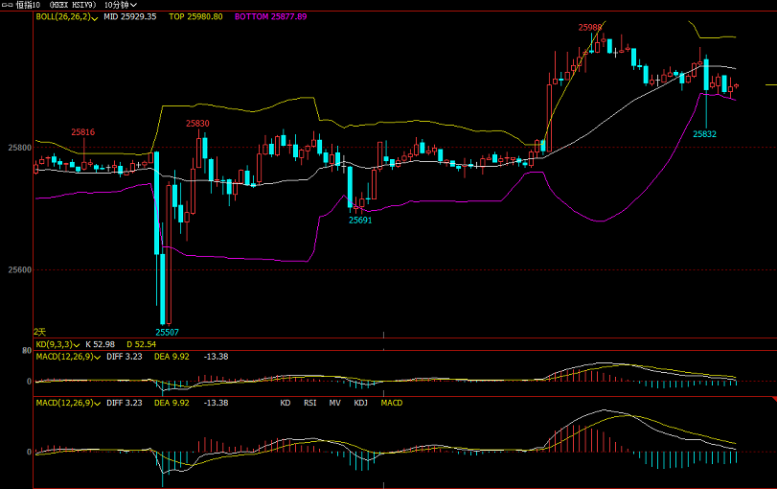Click the BOTTOM 25877.89 value

tap(270, 16)
